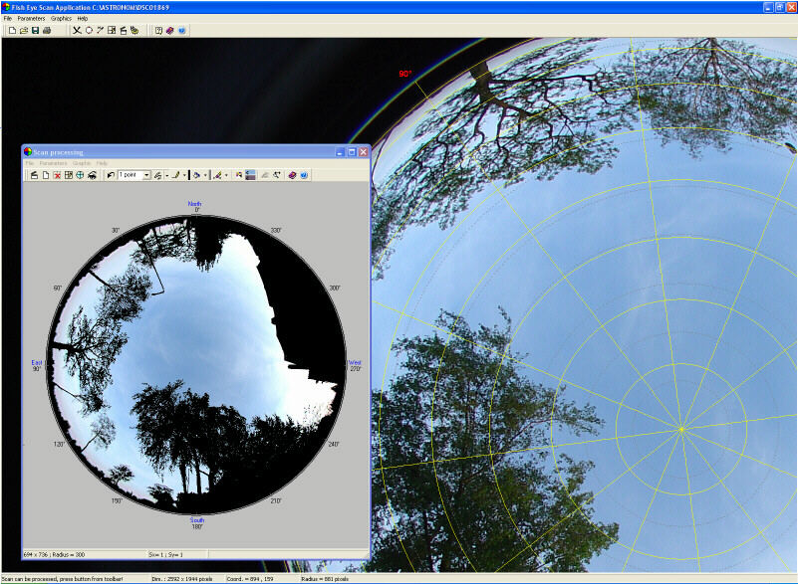
Task: Click the West label beside the circular scan
Action: (x=355, y=363)
